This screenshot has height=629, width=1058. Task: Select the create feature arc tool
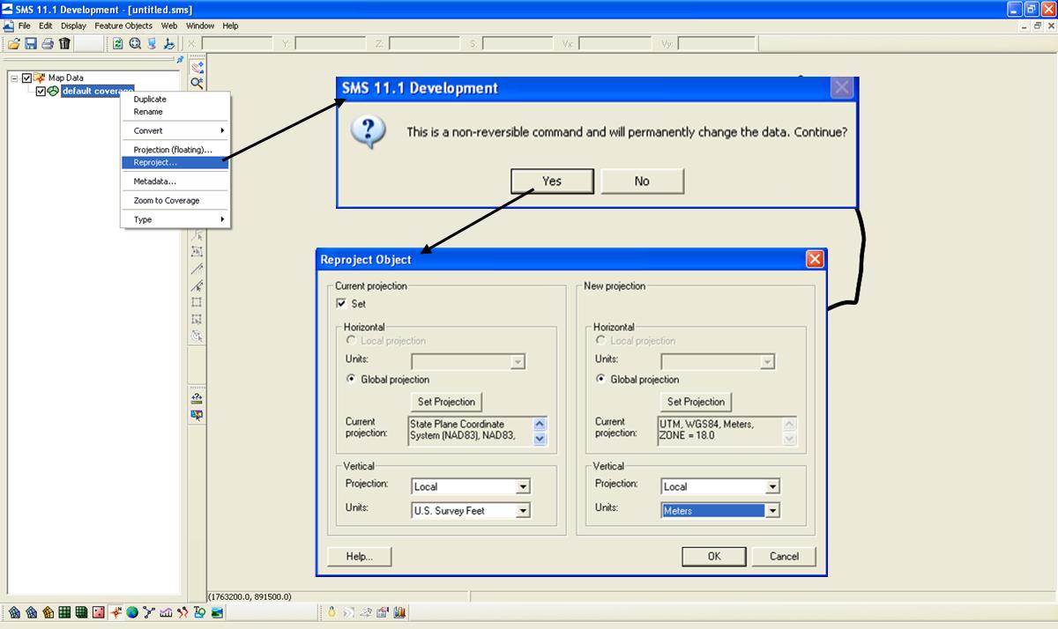(x=197, y=269)
